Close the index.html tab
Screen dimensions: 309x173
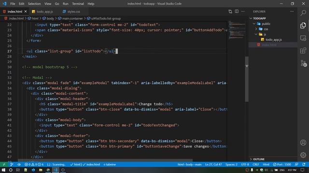(x=26, y=12)
